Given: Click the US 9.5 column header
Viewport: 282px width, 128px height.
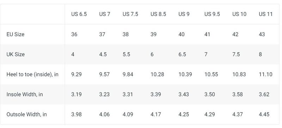Looking at the screenshot, I should pos(212,14).
